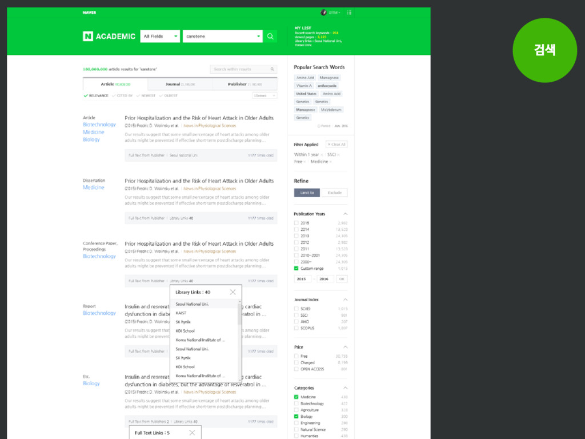
Task: Select the Article tab
Action: [115, 85]
